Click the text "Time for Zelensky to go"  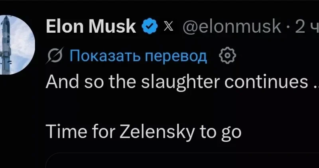(144, 132)
